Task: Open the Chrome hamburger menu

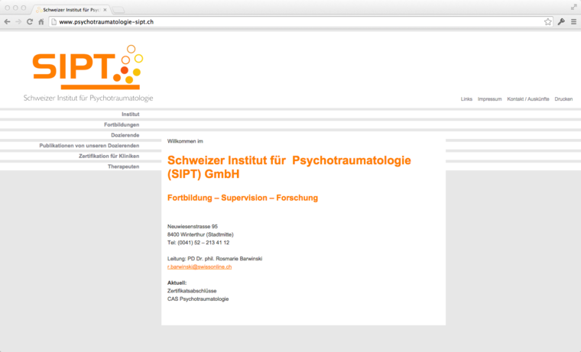Action: coord(573,22)
